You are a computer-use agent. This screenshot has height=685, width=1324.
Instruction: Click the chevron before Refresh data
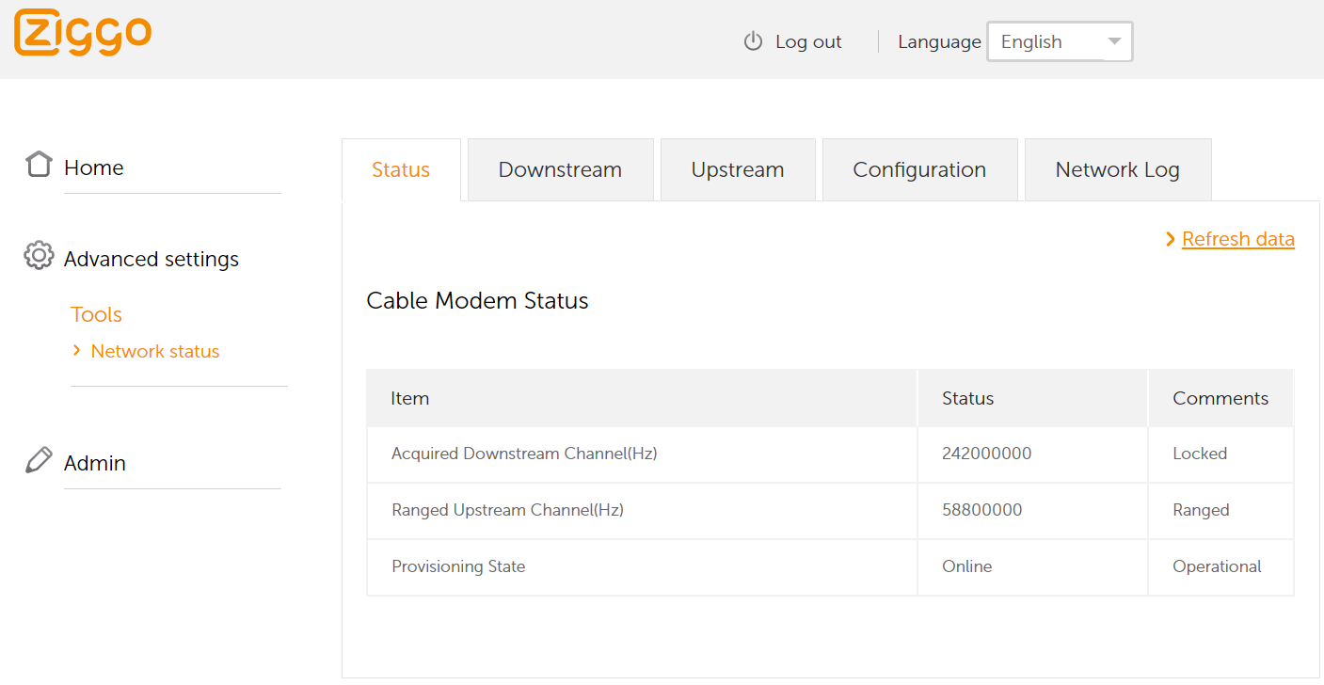(x=1171, y=239)
